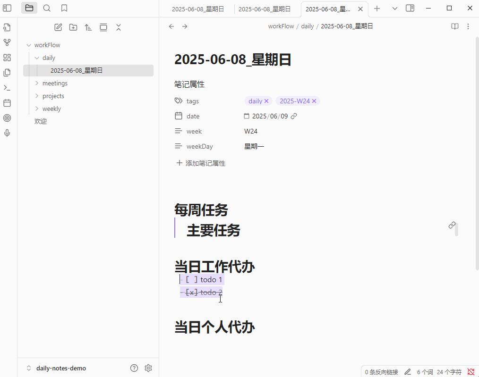Select the purple '2025-W24' tag chip
Image resolution: width=479 pixels, height=377 pixels.
click(295, 101)
